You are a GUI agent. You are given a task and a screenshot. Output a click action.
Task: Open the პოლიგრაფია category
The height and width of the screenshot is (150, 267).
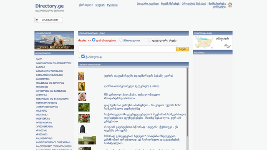(x=45, y=127)
